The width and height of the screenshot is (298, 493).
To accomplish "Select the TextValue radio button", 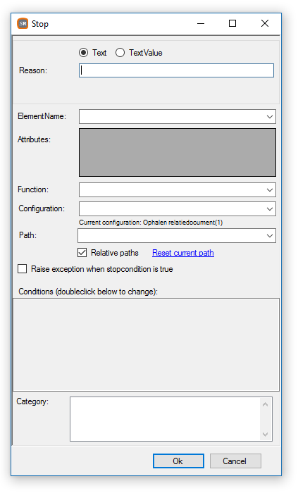I will tap(120, 53).
